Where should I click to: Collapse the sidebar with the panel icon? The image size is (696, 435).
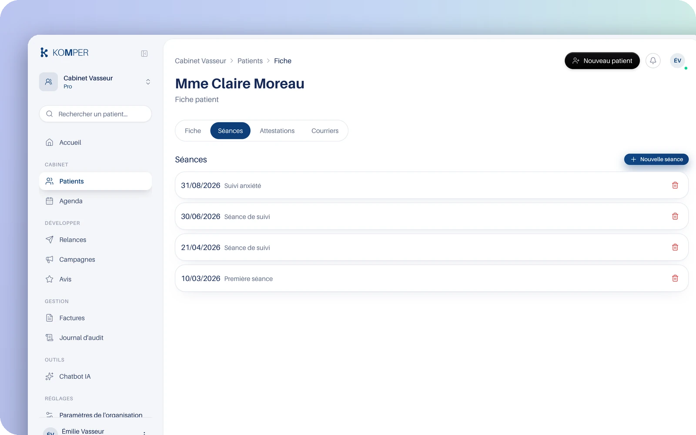144,54
